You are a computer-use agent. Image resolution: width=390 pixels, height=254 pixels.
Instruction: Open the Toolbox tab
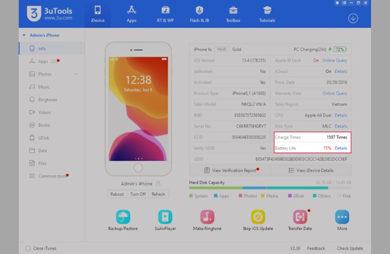(x=233, y=14)
